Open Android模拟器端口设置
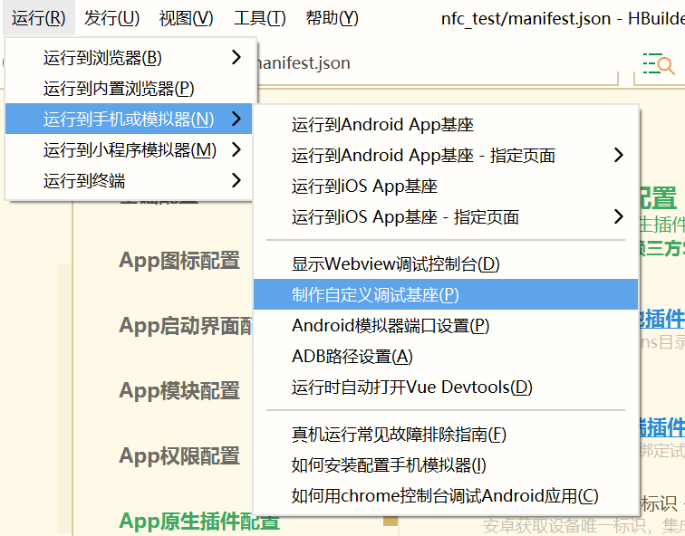Viewport: 685px width, 536px height. tap(391, 326)
